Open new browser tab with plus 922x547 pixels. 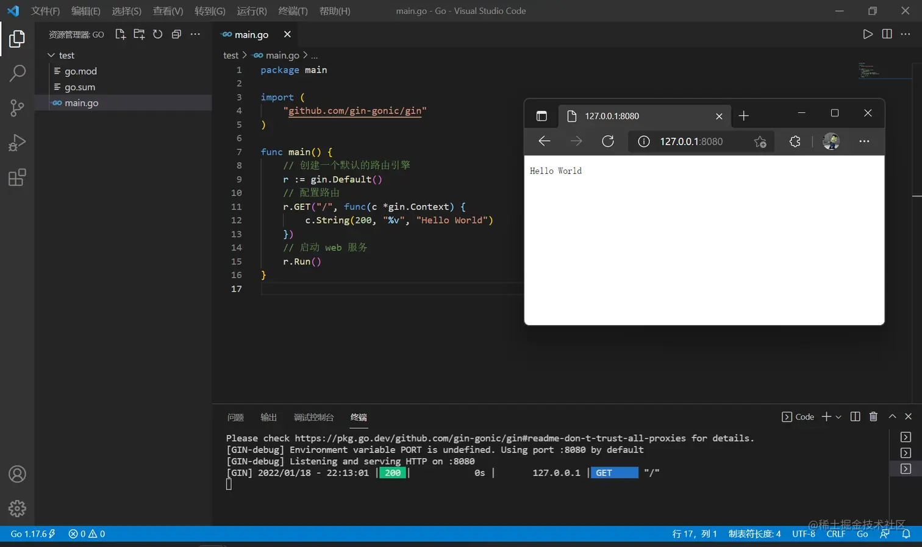click(x=743, y=116)
